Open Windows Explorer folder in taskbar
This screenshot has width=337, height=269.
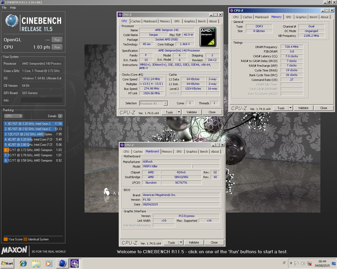(x=36, y=263)
